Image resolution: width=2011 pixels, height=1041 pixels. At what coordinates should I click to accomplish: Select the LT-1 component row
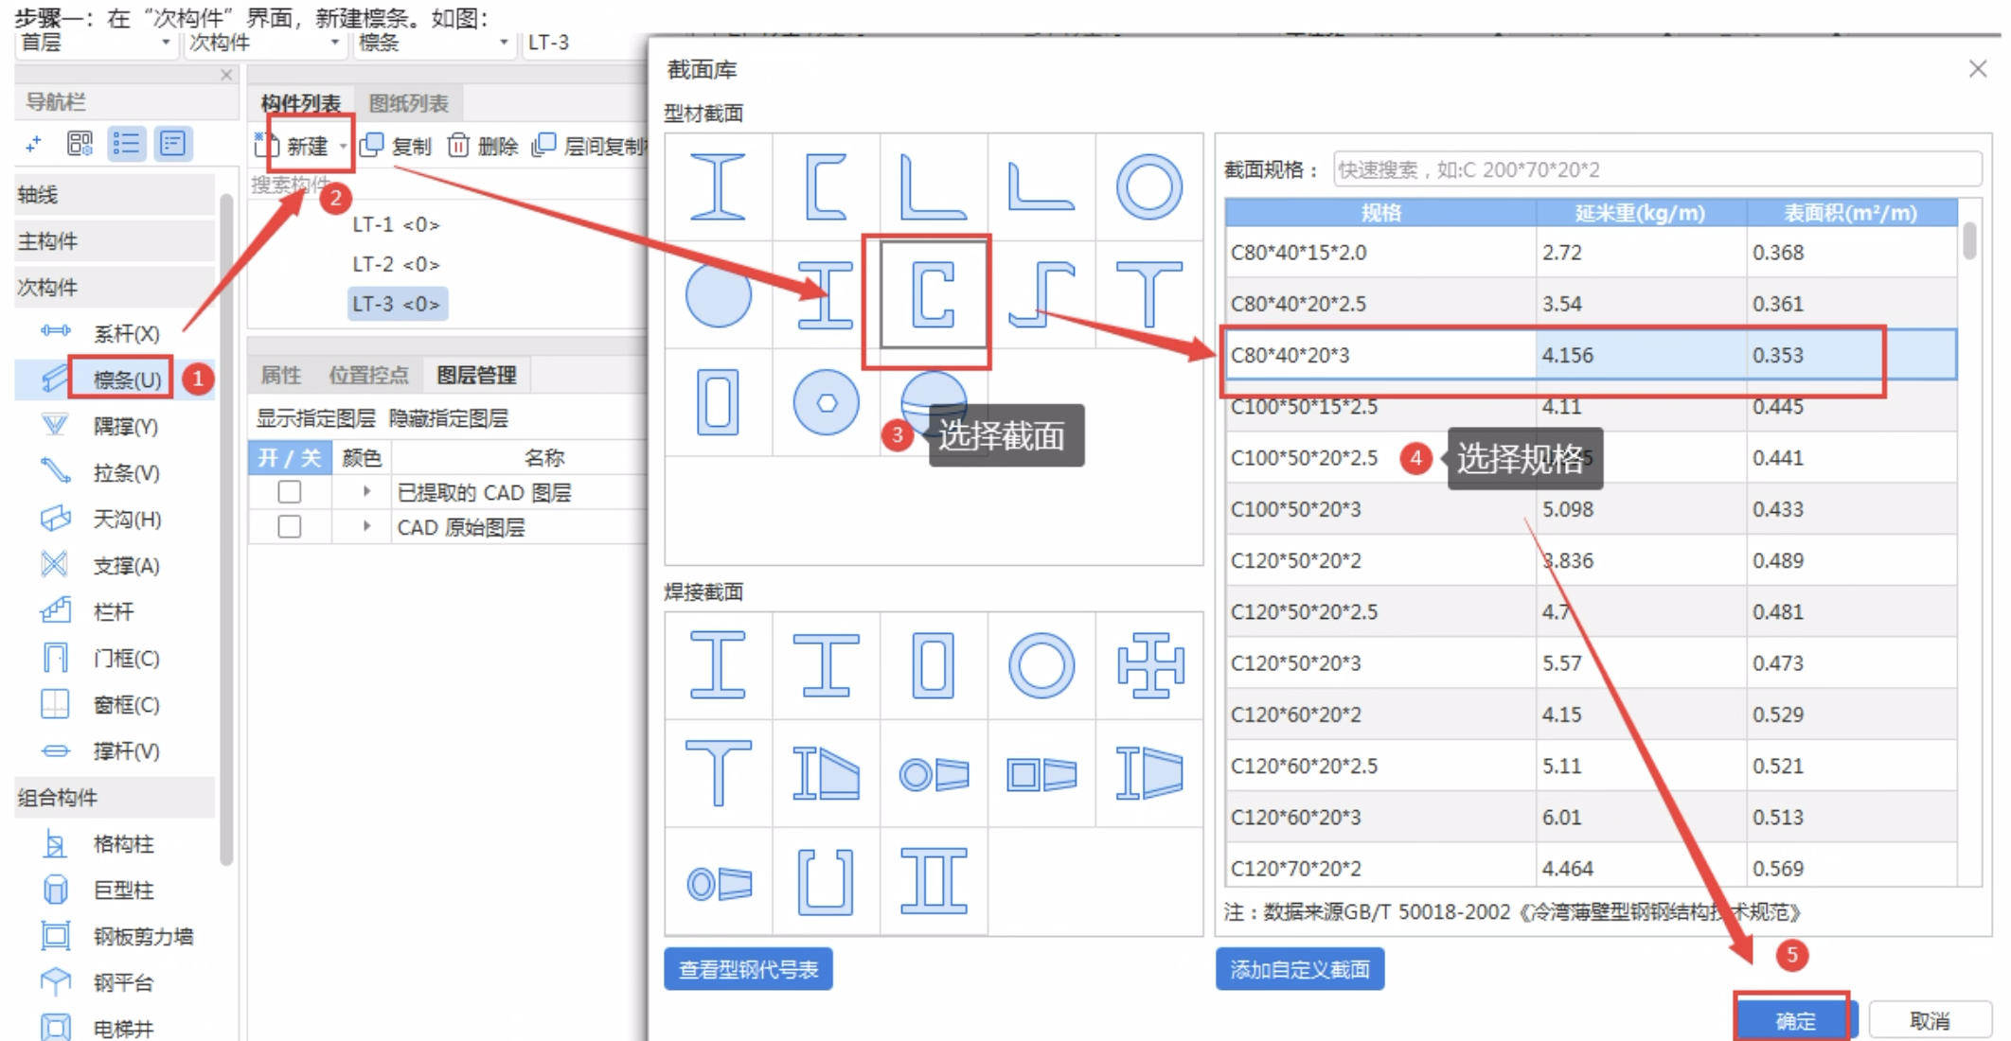tap(396, 224)
